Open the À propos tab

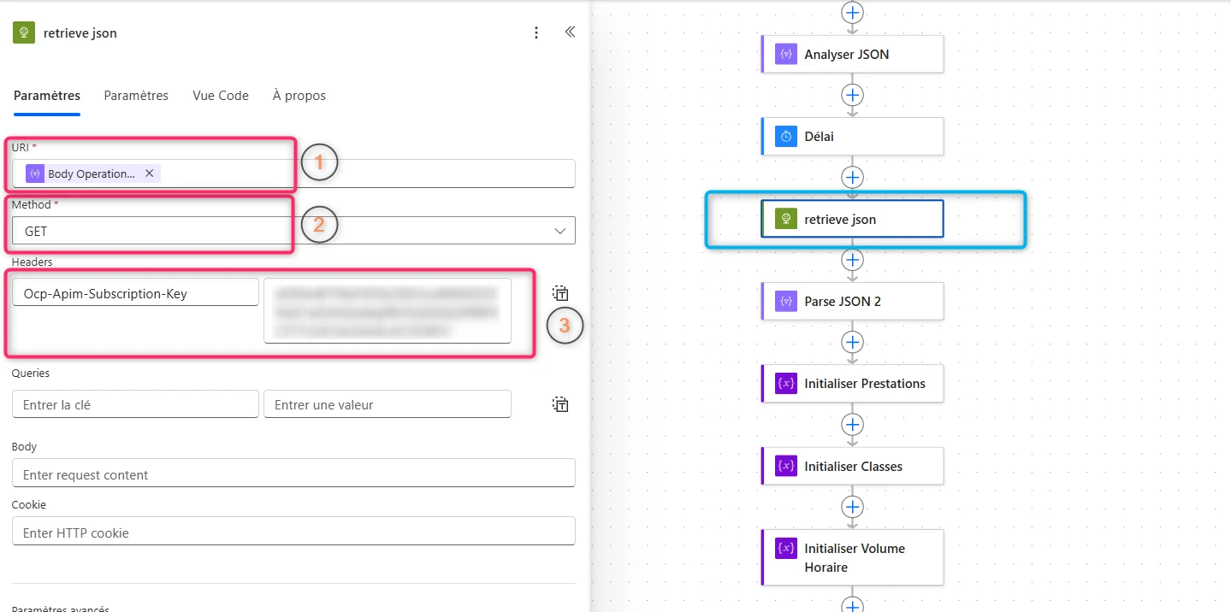(x=299, y=96)
